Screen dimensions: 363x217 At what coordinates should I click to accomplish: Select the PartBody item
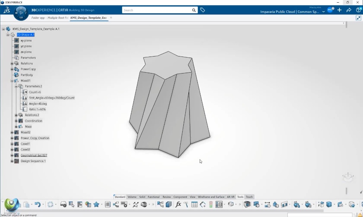[26, 75]
